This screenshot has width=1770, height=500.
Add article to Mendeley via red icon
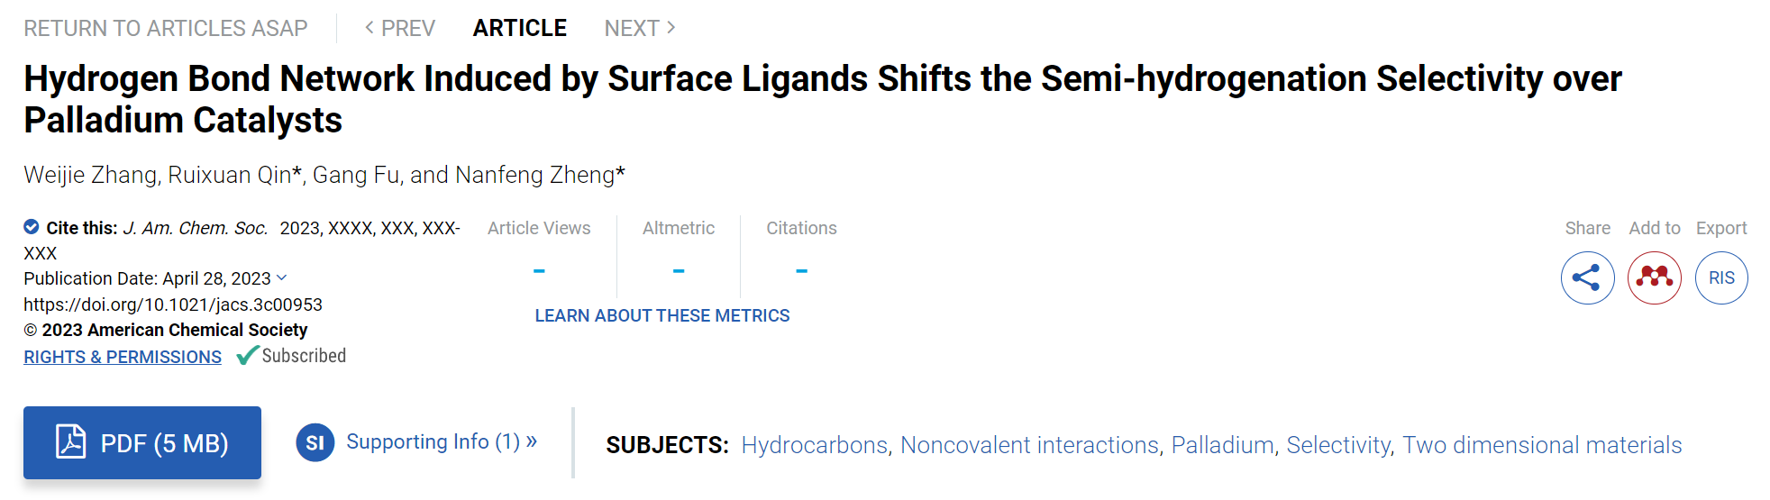(x=1654, y=277)
